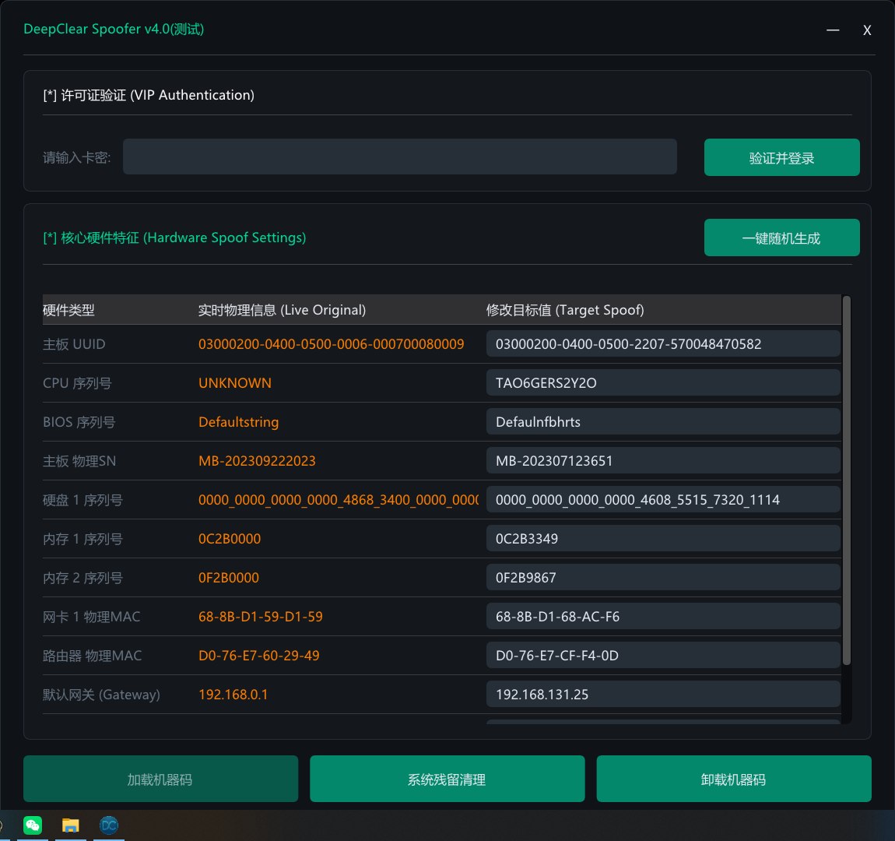
Task: Click the 硬盘 1 序列号 row label
Action: point(82,500)
